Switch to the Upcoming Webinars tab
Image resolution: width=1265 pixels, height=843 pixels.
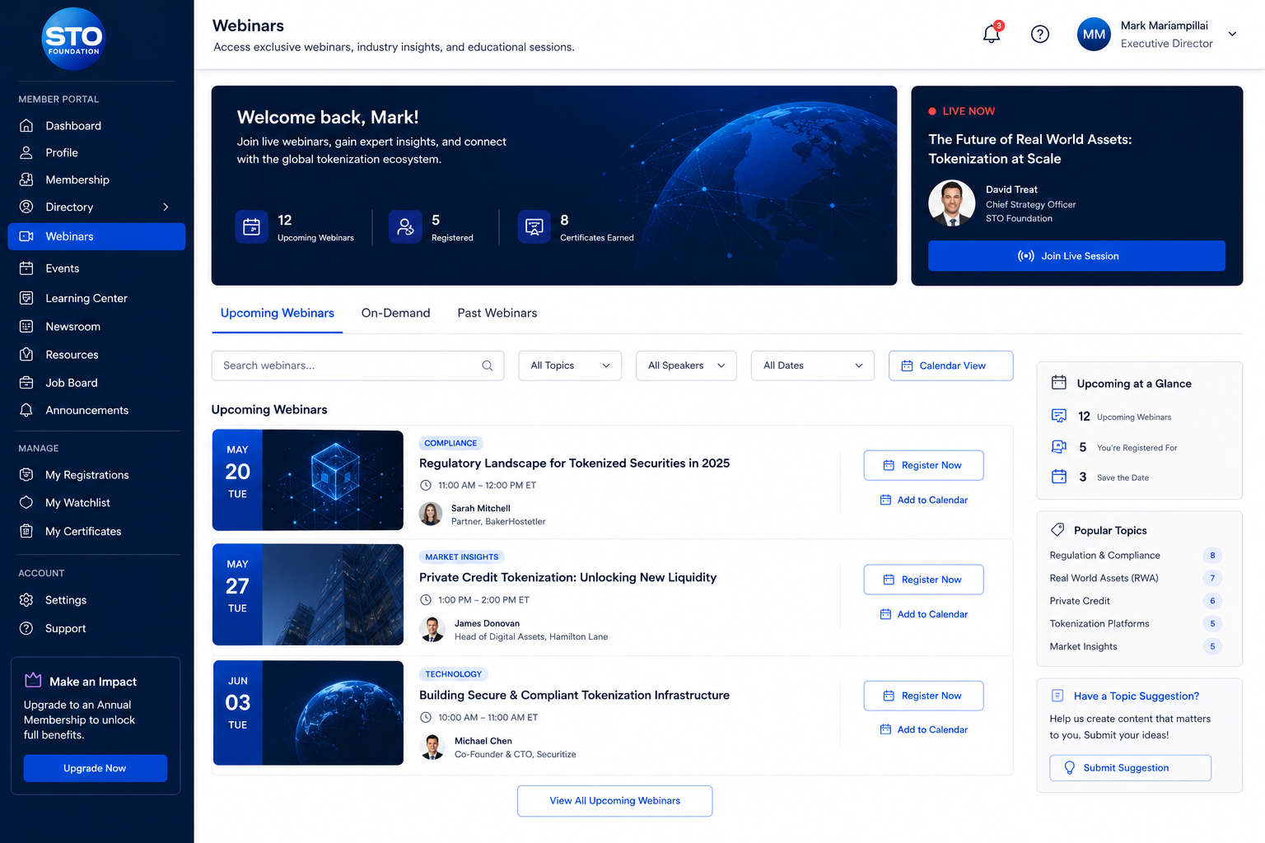(278, 314)
